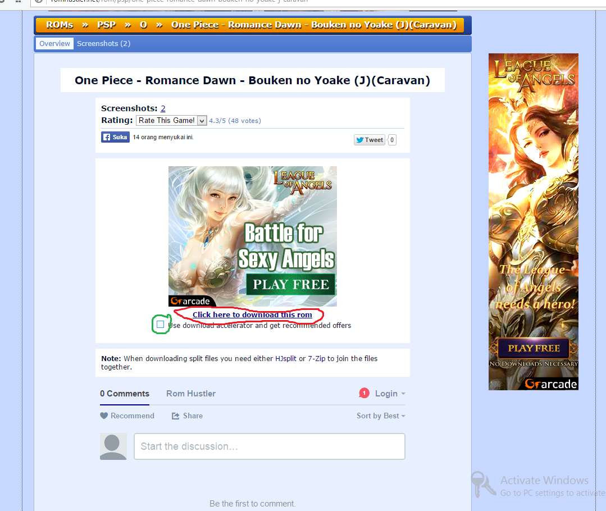
Task: Click here to download this rom link
Action: point(252,314)
